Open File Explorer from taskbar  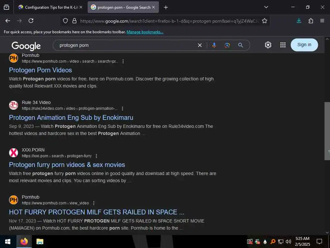click(x=40, y=242)
